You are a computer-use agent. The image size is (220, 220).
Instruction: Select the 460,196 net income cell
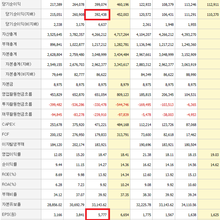[x=123, y=5]
